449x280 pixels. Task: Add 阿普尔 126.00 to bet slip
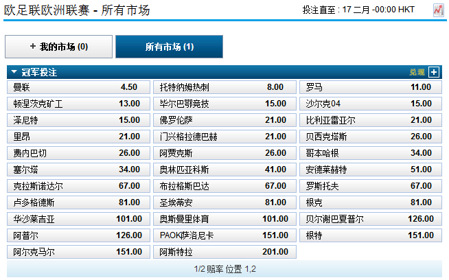click(x=78, y=235)
